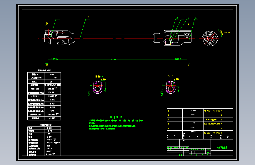Click item number 5 in the parts list
This screenshot has height=165, width=255.
168,115
